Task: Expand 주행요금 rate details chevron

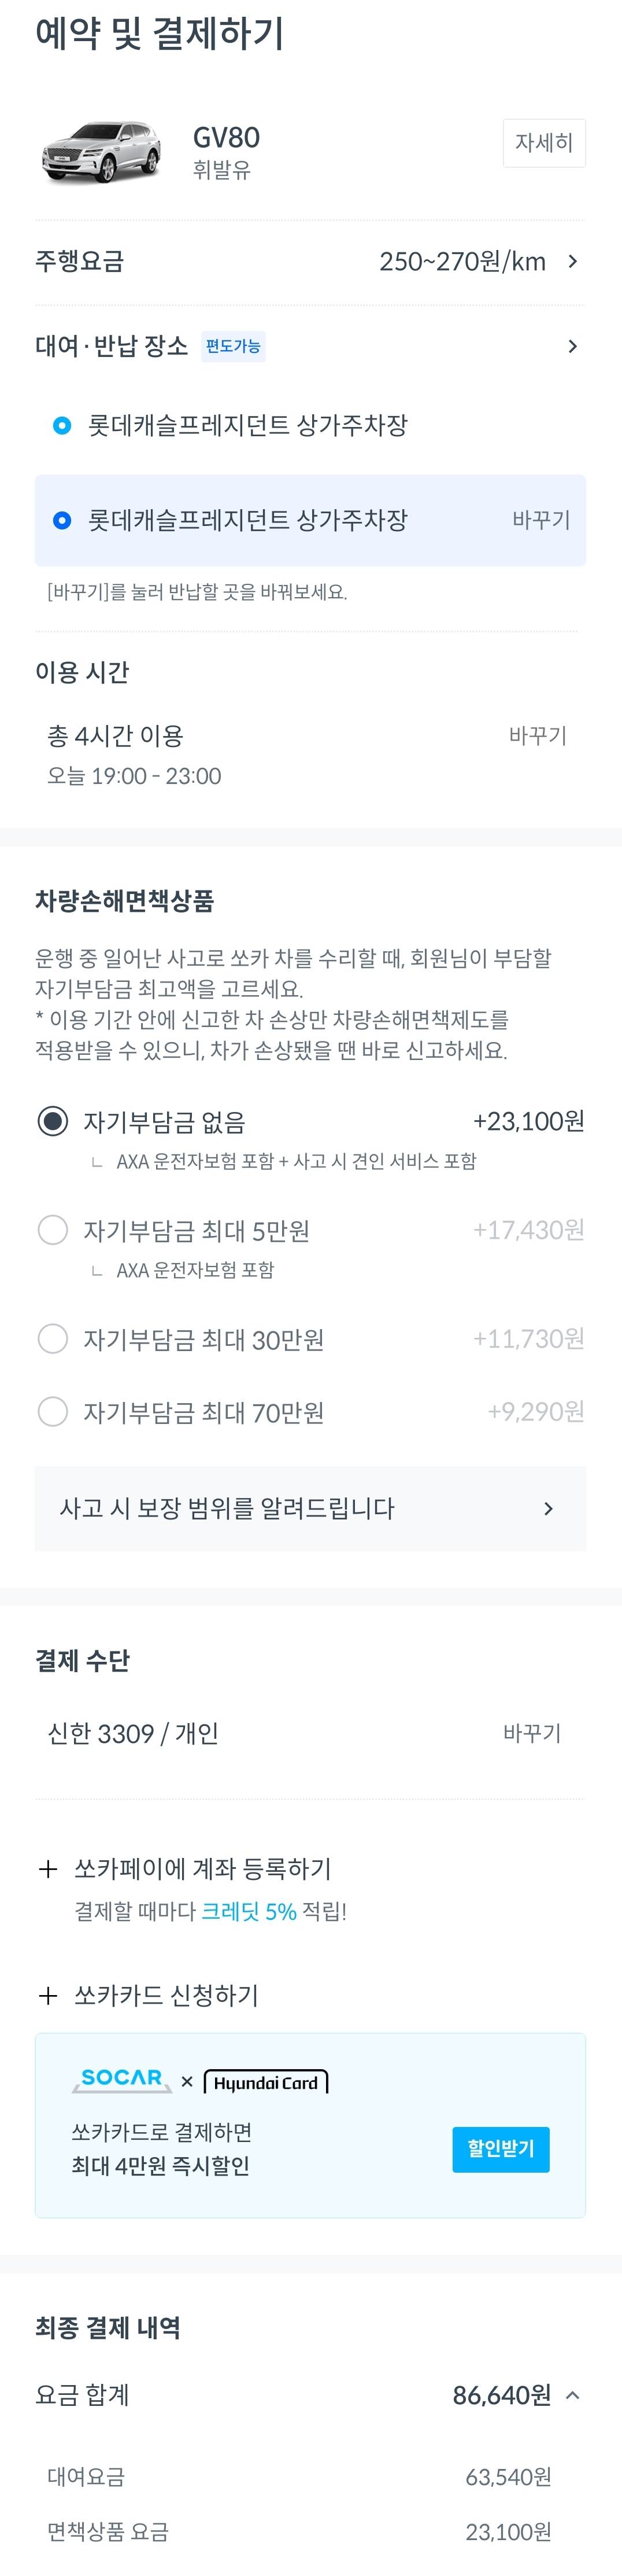Action: 572,262
